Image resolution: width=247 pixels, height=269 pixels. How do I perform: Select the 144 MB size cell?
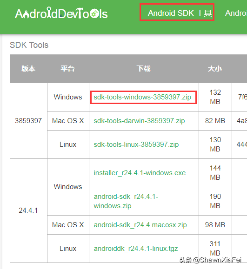[x=215, y=173]
